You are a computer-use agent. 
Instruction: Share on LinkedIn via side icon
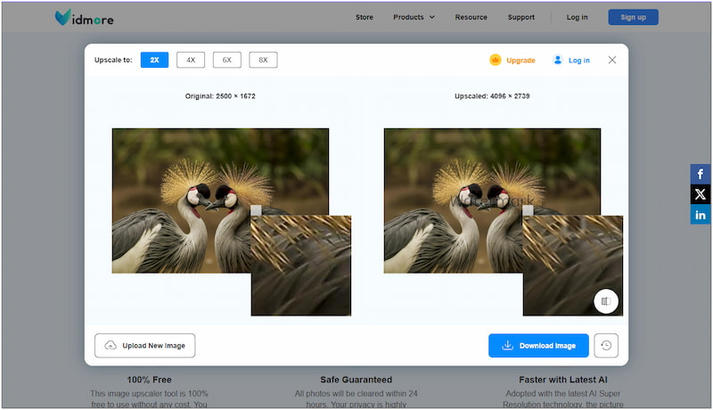pos(701,215)
